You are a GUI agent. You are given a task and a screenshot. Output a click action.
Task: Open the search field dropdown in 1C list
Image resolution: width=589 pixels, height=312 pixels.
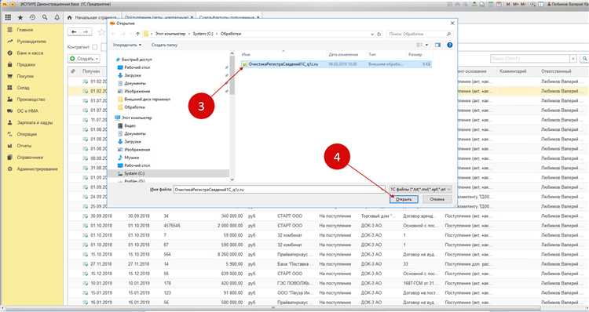pyautogui.click(x=573, y=59)
